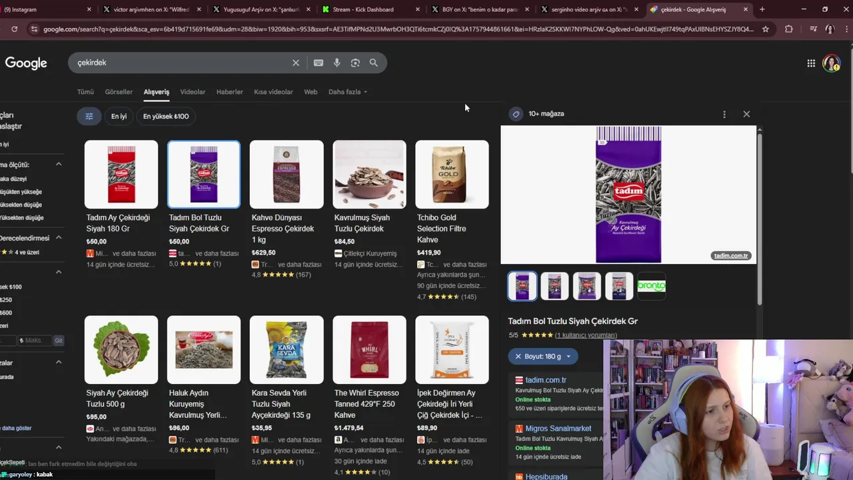Close the Stream - Kick Dashboard tab
853x480 pixels.
[x=418, y=9]
